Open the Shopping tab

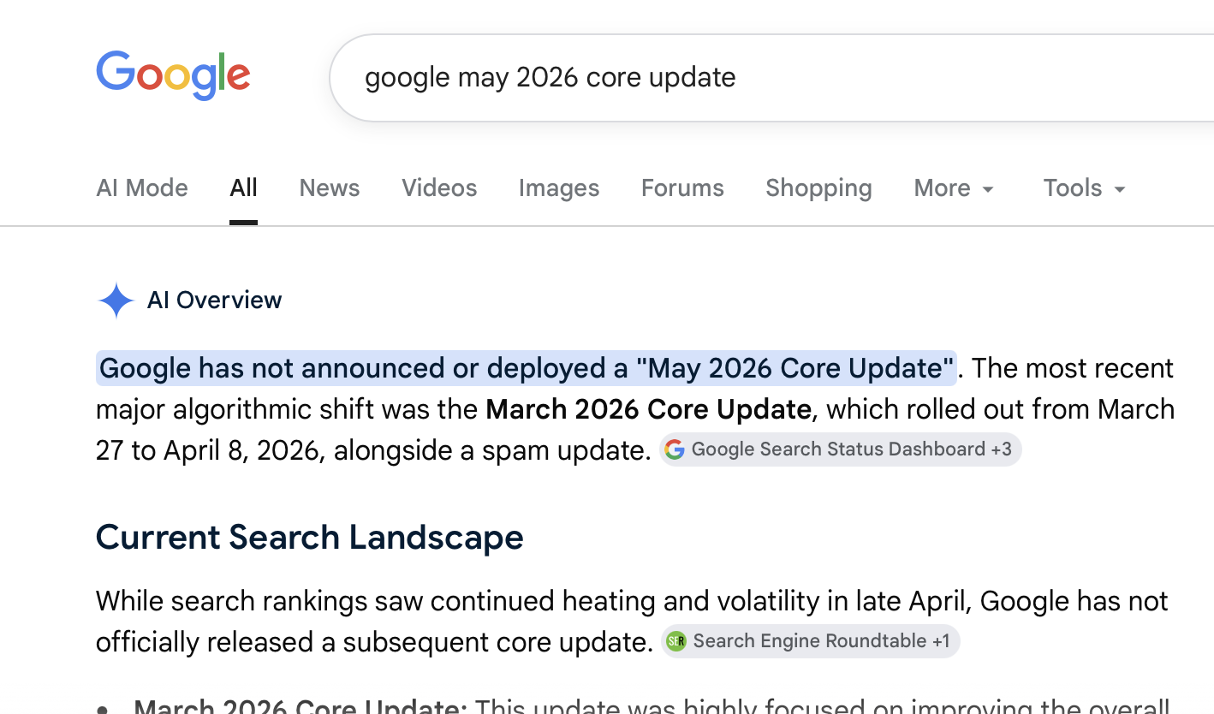818,188
